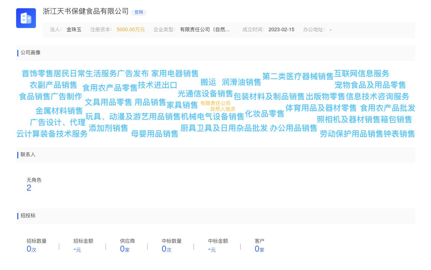Viewport: 431px width, 270px height.
Task: Click registered capital 5000.00万元
Action: (x=131, y=30)
